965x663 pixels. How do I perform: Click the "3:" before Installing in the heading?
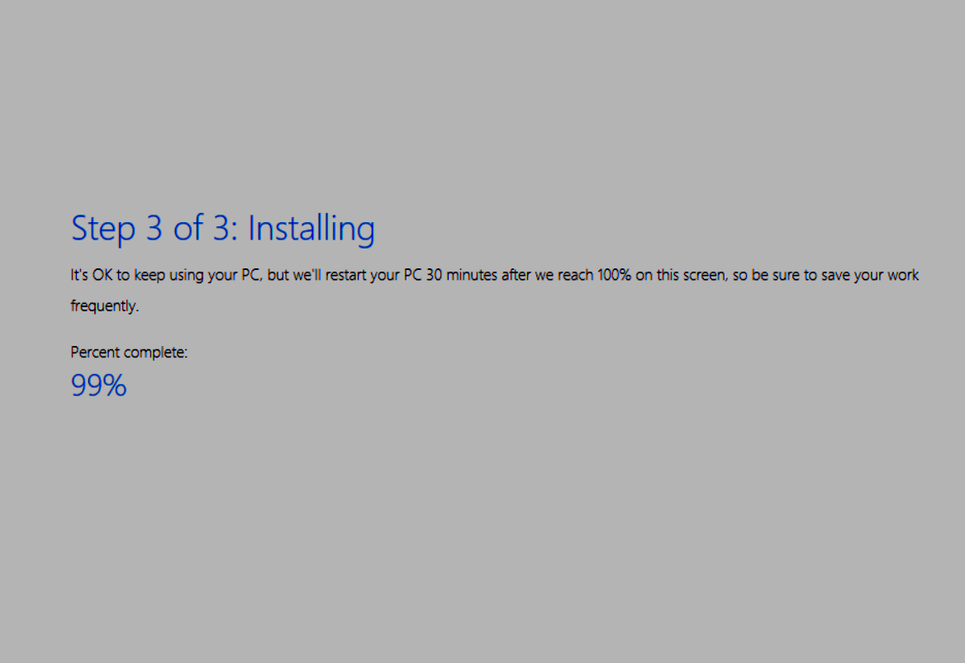[226, 229]
